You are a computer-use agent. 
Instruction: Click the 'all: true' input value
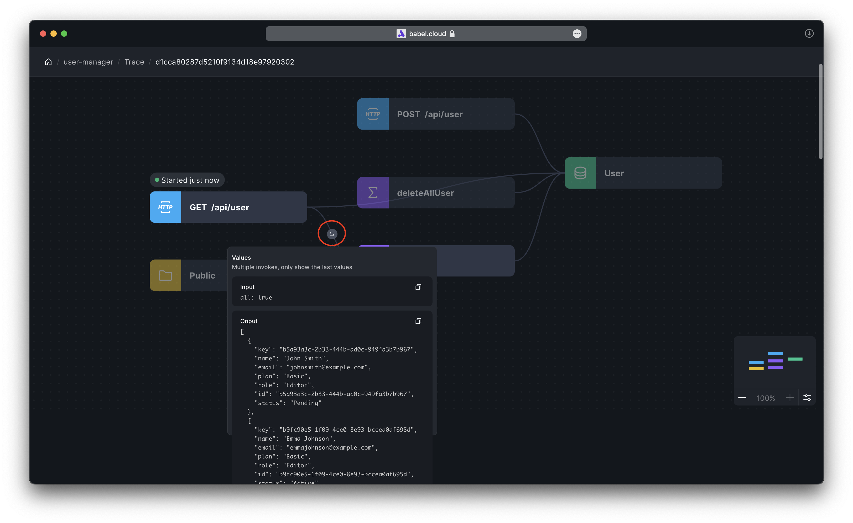pyautogui.click(x=256, y=297)
